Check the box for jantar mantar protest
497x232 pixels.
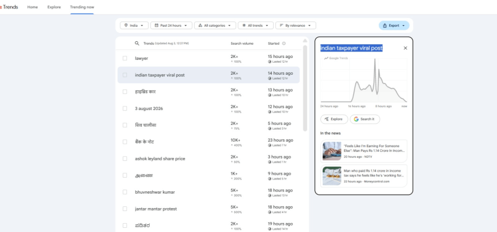coord(125,209)
